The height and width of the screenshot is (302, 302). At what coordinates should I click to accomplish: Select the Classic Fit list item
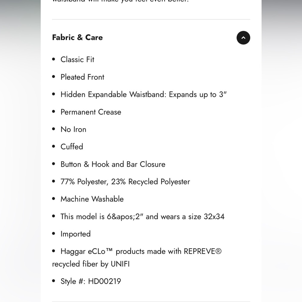click(x=77, y=59)
